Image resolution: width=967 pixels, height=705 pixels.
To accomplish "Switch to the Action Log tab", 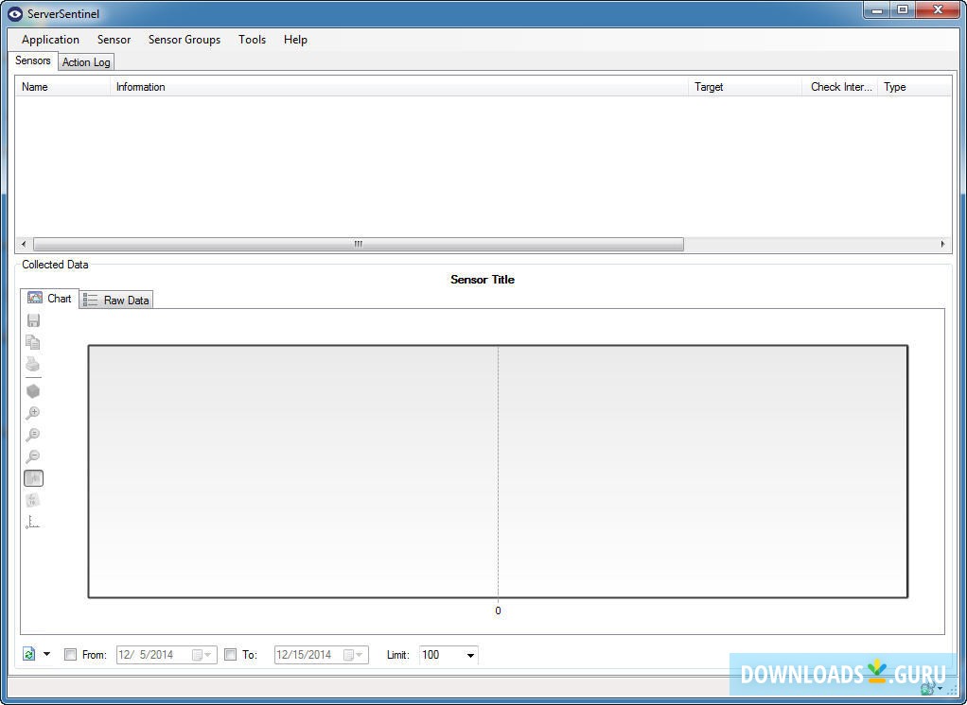I will click(x=86, y=62).
